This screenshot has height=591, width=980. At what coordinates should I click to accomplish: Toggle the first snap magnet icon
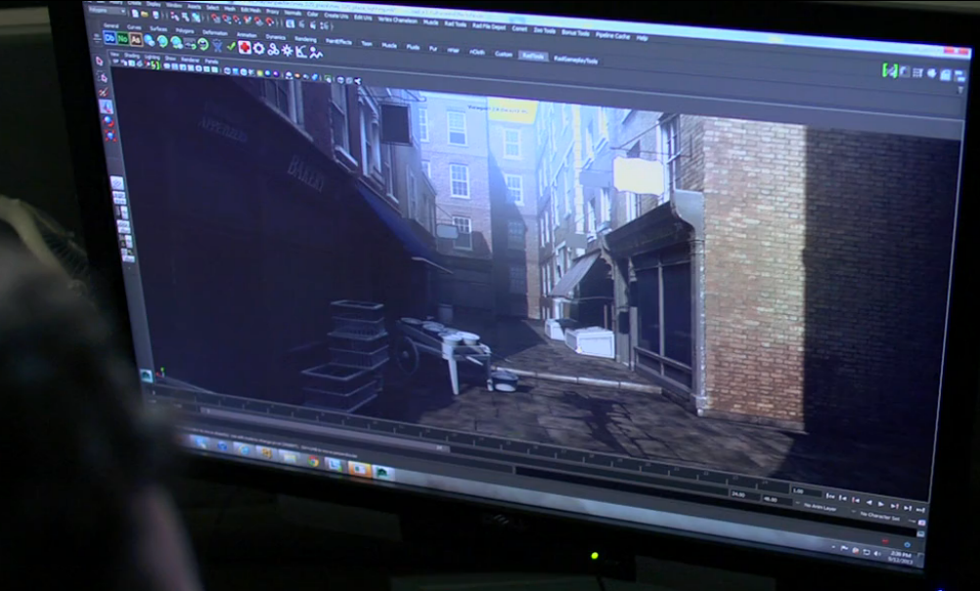[x=215, y=19]
